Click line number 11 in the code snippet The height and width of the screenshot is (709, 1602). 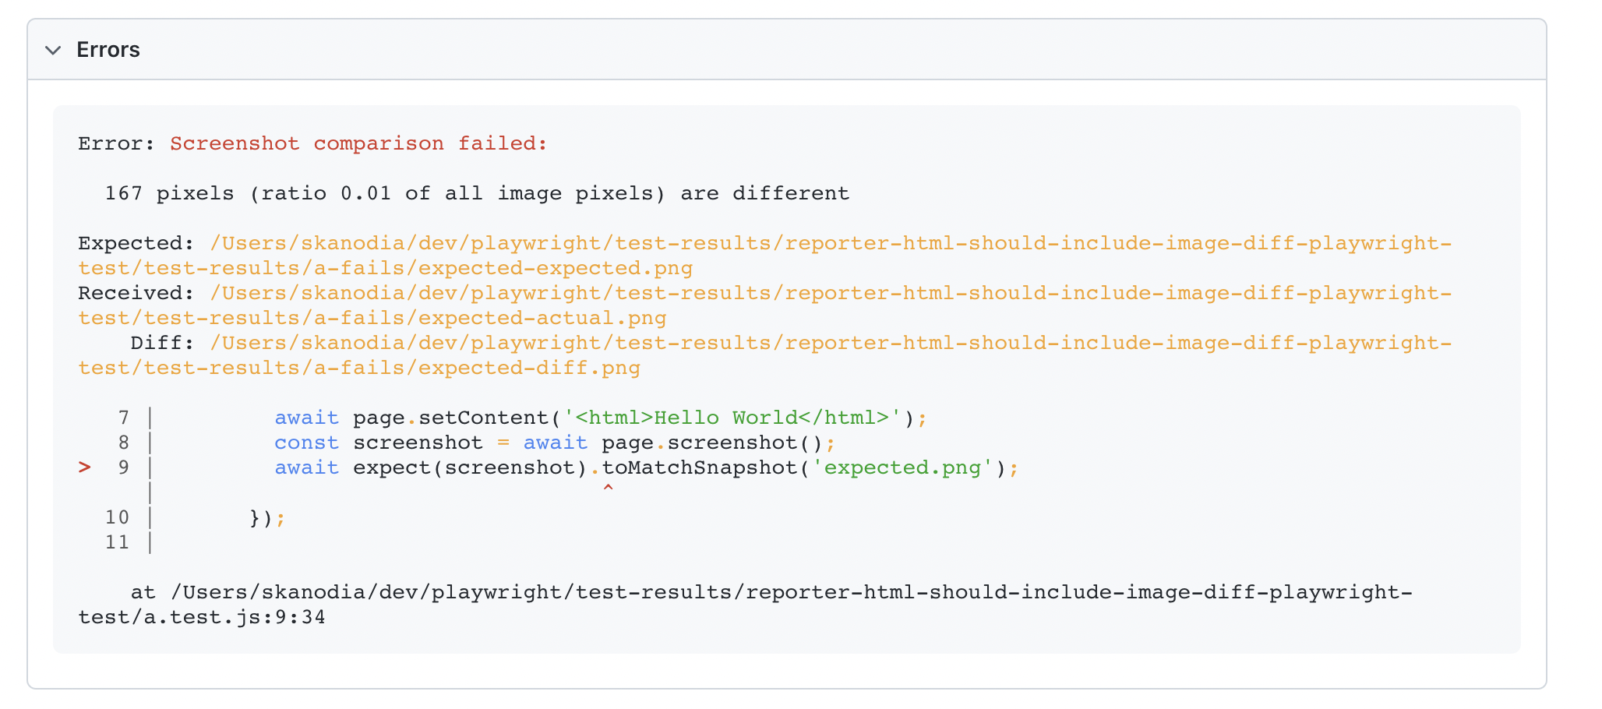pos(118,542)
